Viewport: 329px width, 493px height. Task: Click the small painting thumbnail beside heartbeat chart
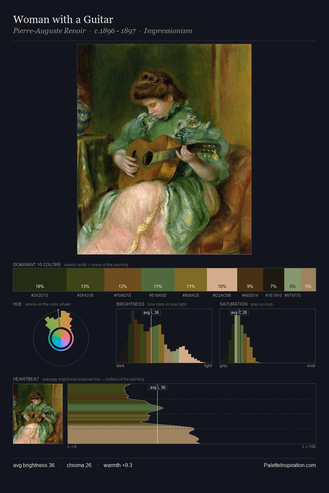point(38,413)
